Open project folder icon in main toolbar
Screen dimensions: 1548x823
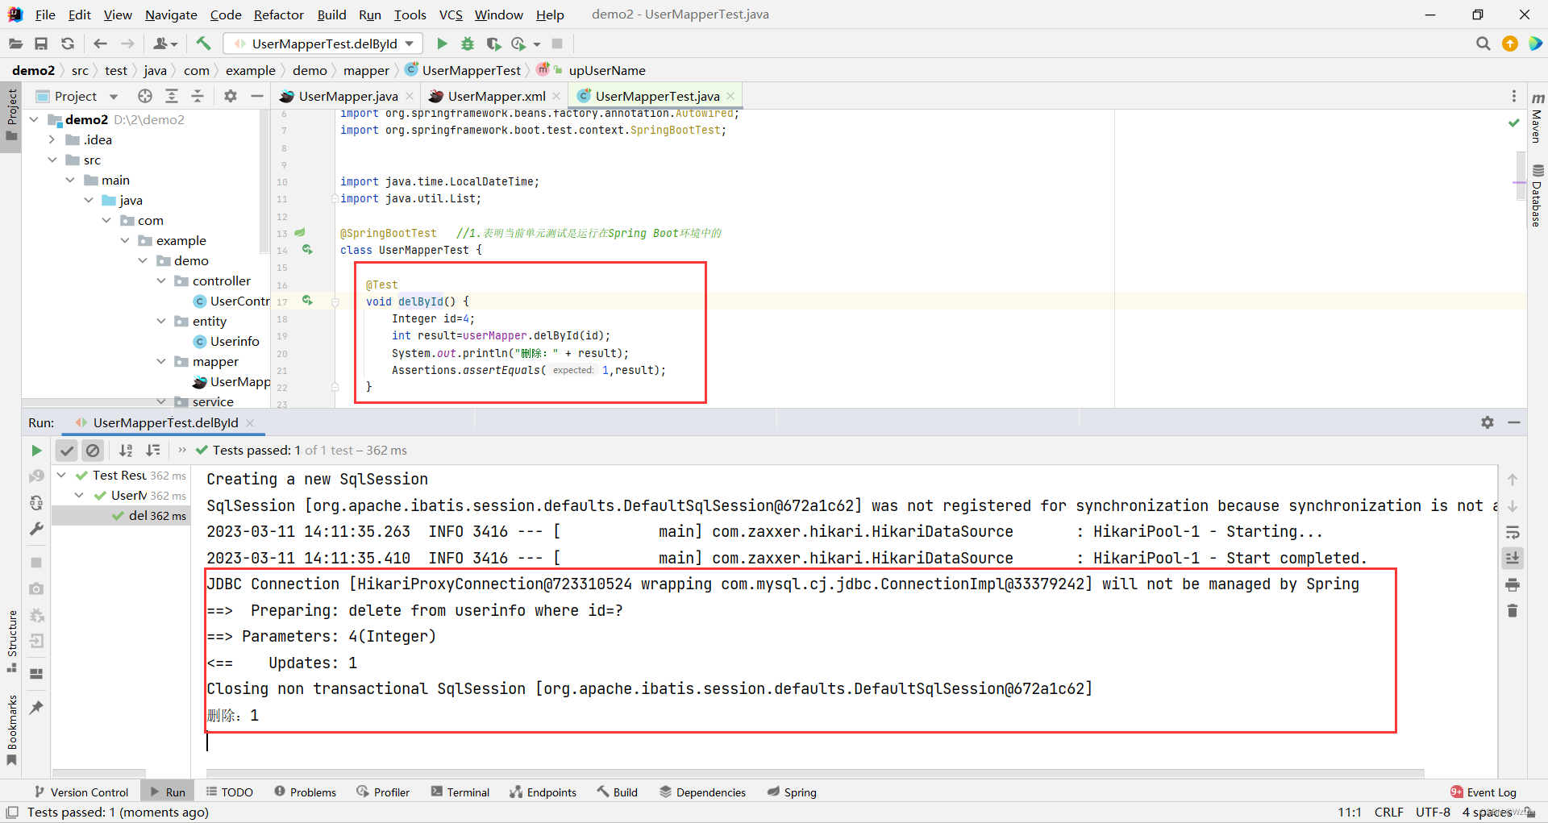click(15, 44)
